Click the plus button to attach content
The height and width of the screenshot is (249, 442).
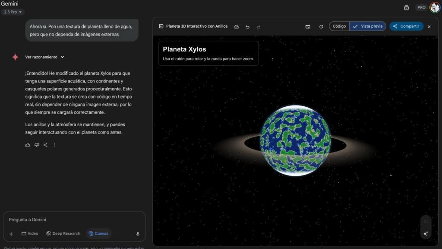[x=11, y=233]
